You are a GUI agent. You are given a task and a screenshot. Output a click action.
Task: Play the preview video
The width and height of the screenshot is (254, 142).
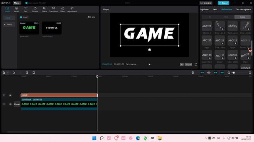point(149,64)
